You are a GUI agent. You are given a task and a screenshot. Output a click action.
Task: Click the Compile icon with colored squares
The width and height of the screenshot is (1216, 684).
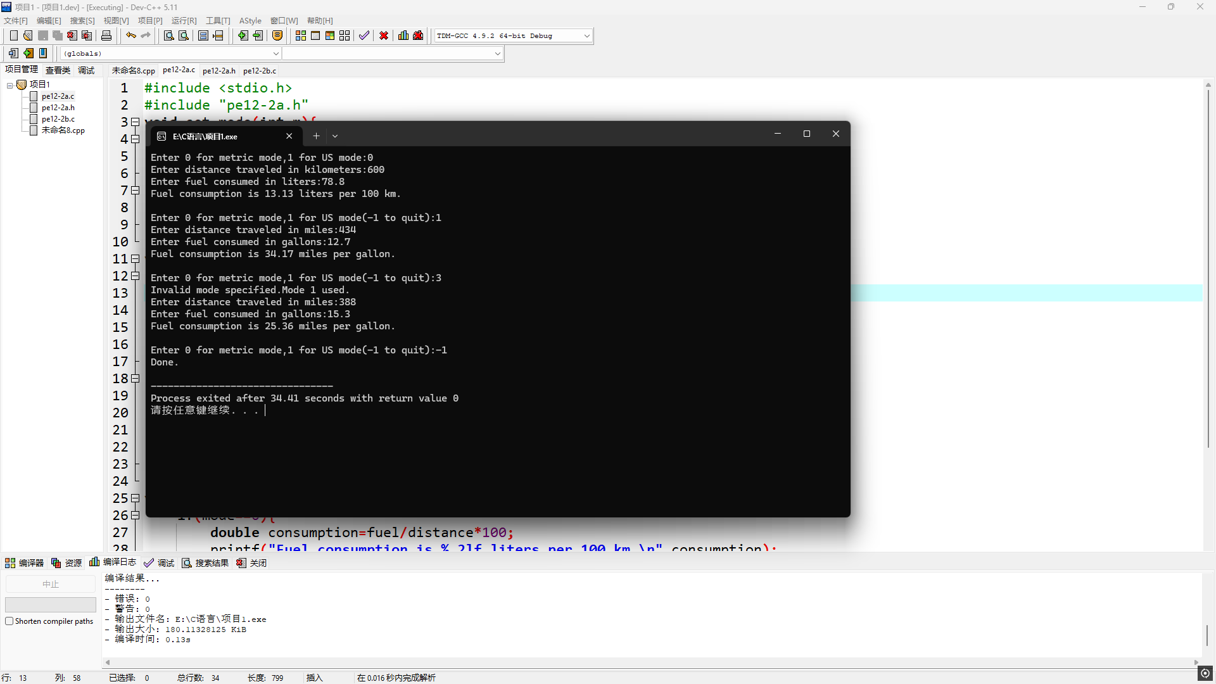pyautogui.click(x=301, y=36)
